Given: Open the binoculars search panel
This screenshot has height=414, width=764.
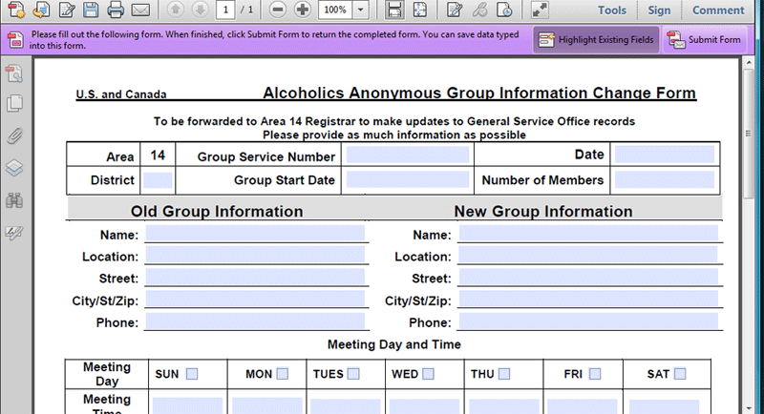Looking at the screenshot, I should pyautogui.click(x=14, y=200).
